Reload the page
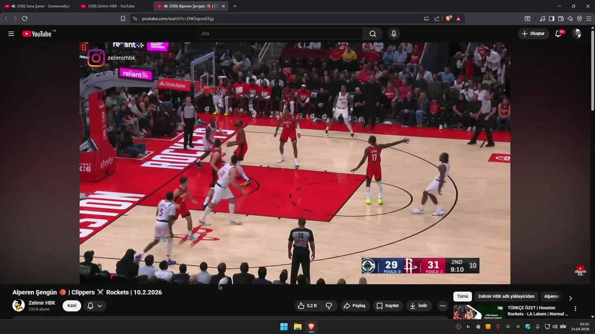595x334 pixels. pyautogui.click(x=25, y=19)
